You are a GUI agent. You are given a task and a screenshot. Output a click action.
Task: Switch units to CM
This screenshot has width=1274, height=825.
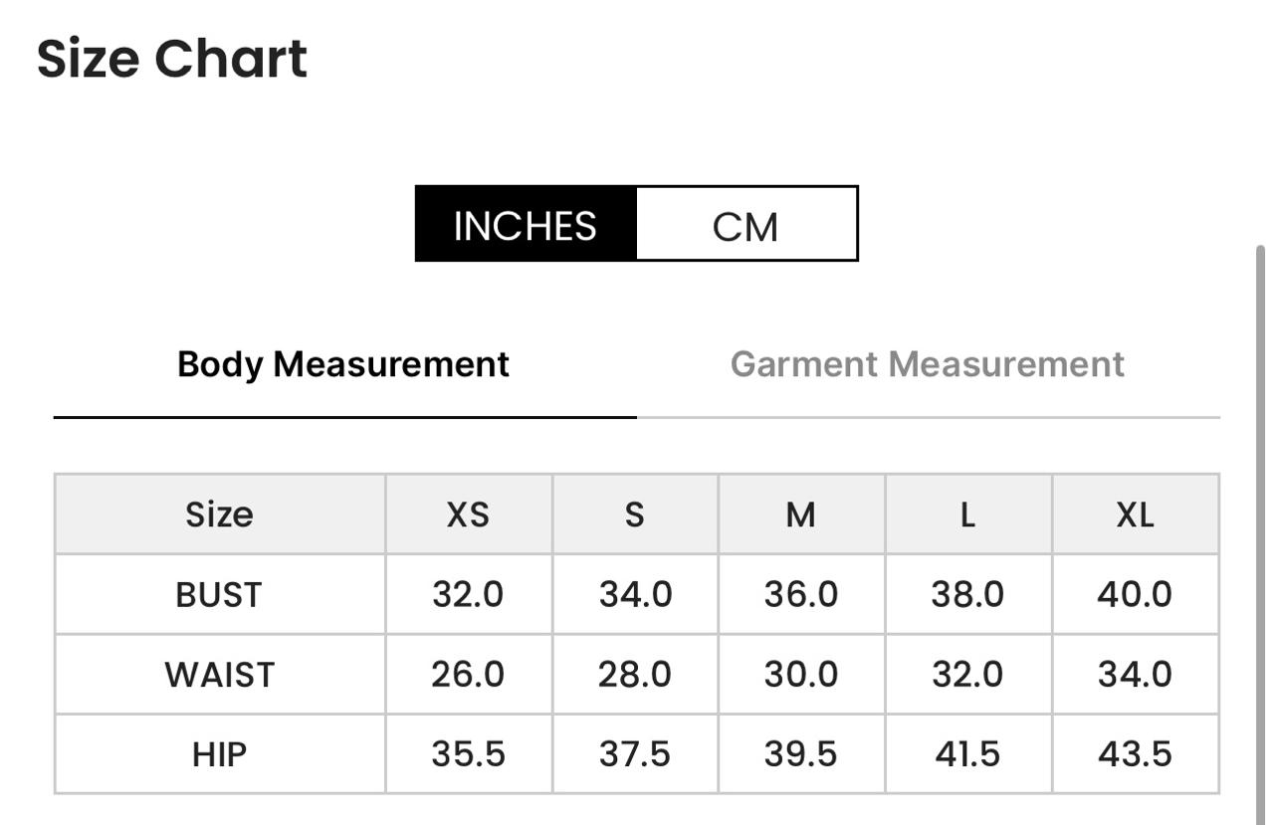(745, 224)
